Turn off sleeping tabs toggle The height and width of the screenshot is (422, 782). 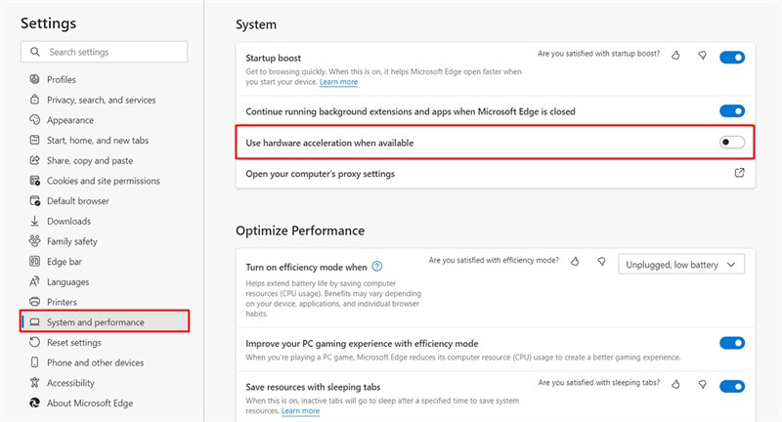pos(732,386)
